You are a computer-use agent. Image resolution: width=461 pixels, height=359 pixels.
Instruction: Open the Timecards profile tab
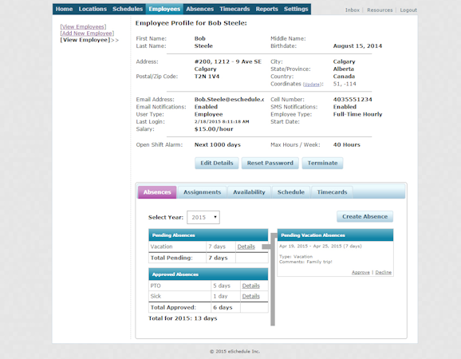pyautogui.click(x=332, y=192)
